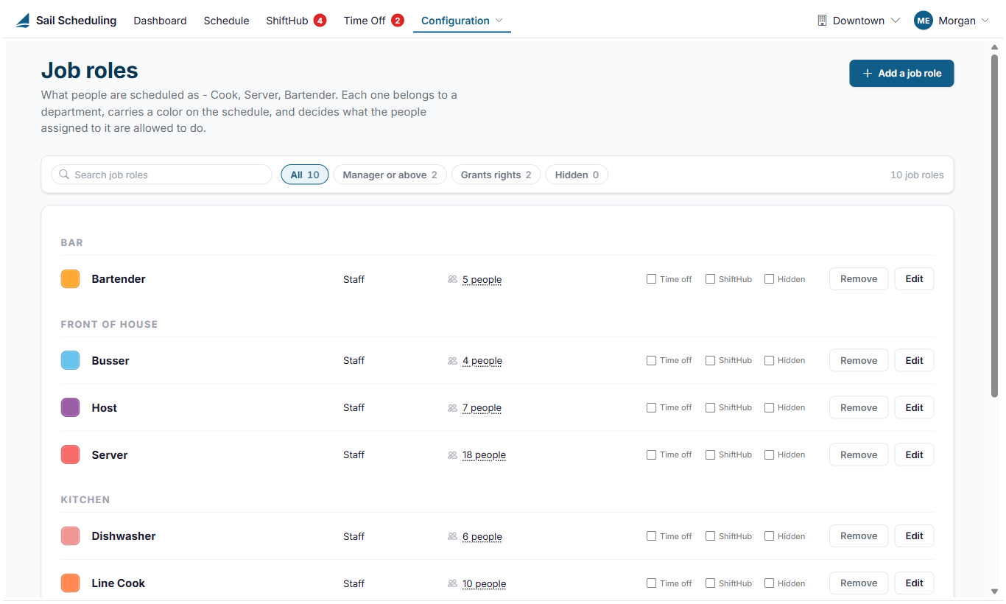Click the people icon in Host row

pos(452,408)
